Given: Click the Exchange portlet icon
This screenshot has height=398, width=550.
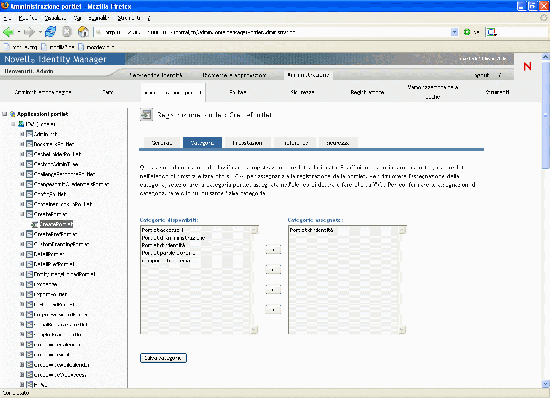Looking at the screenshot, I should tap(30, 284).
